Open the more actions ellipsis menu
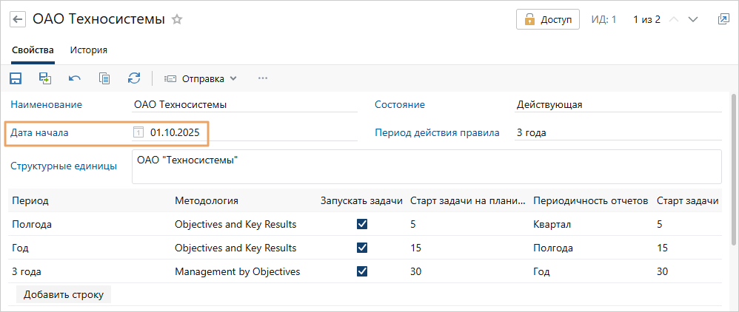 [262, 78]
